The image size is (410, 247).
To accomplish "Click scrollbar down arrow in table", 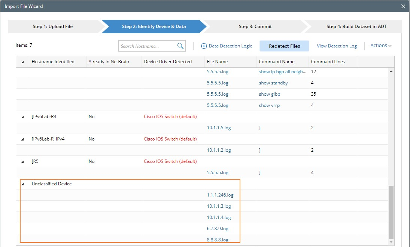I will (x=391, y=242).
